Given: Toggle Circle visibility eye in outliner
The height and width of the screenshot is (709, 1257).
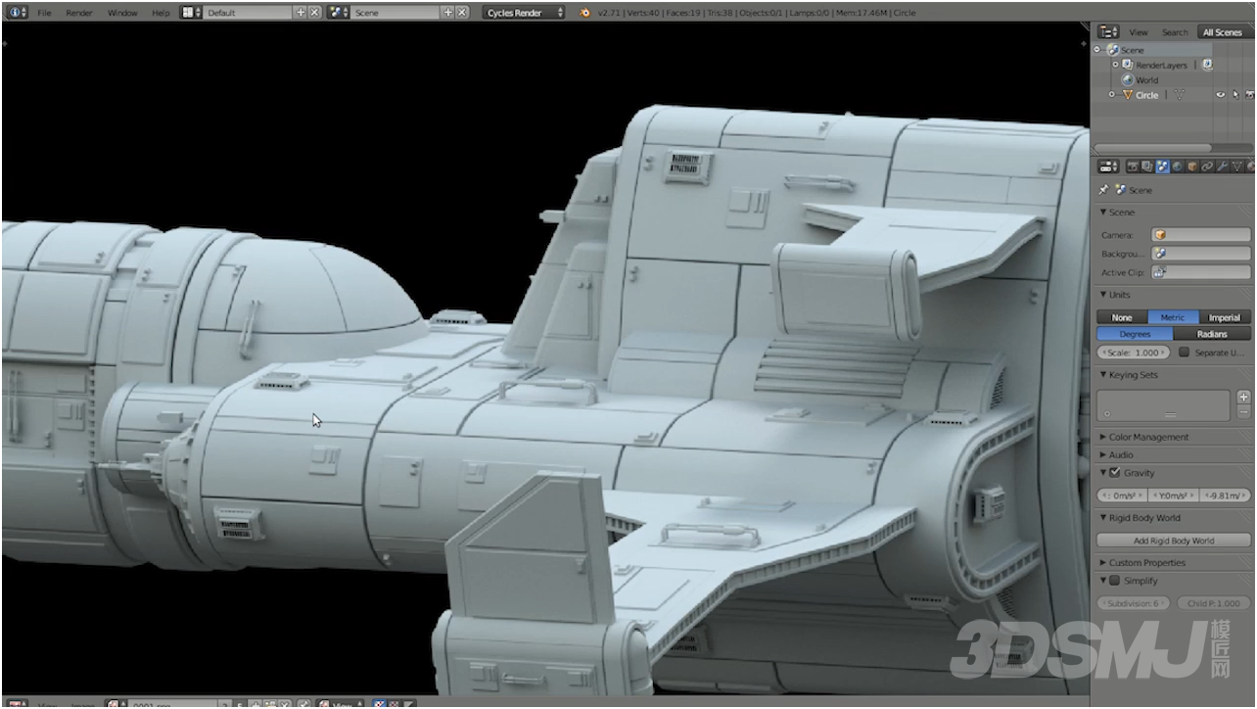Looking at the screenshot, I should pyautogui.click(x=1220, y=95).
